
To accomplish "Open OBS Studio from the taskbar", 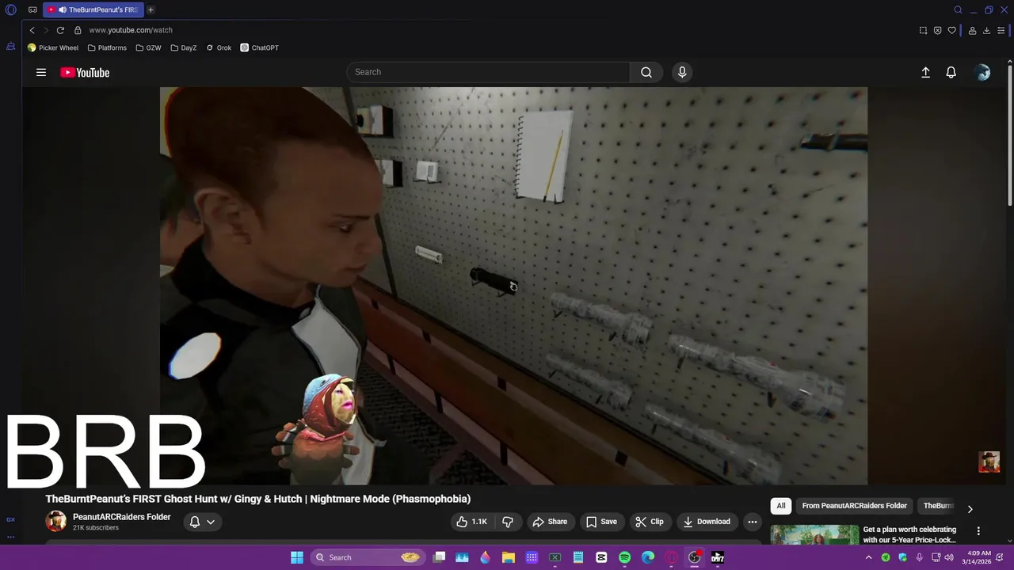I will (695, 557).
